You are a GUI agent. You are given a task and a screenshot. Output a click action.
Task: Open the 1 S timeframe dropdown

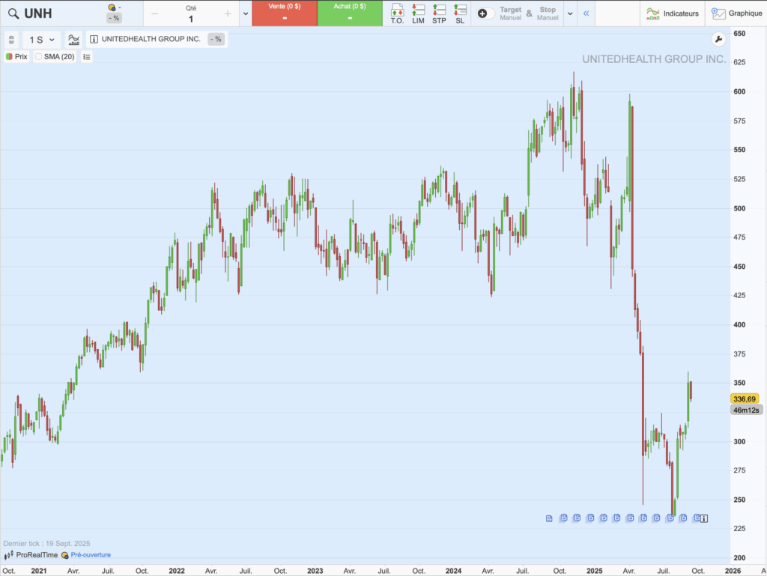(x=41, y=39)
